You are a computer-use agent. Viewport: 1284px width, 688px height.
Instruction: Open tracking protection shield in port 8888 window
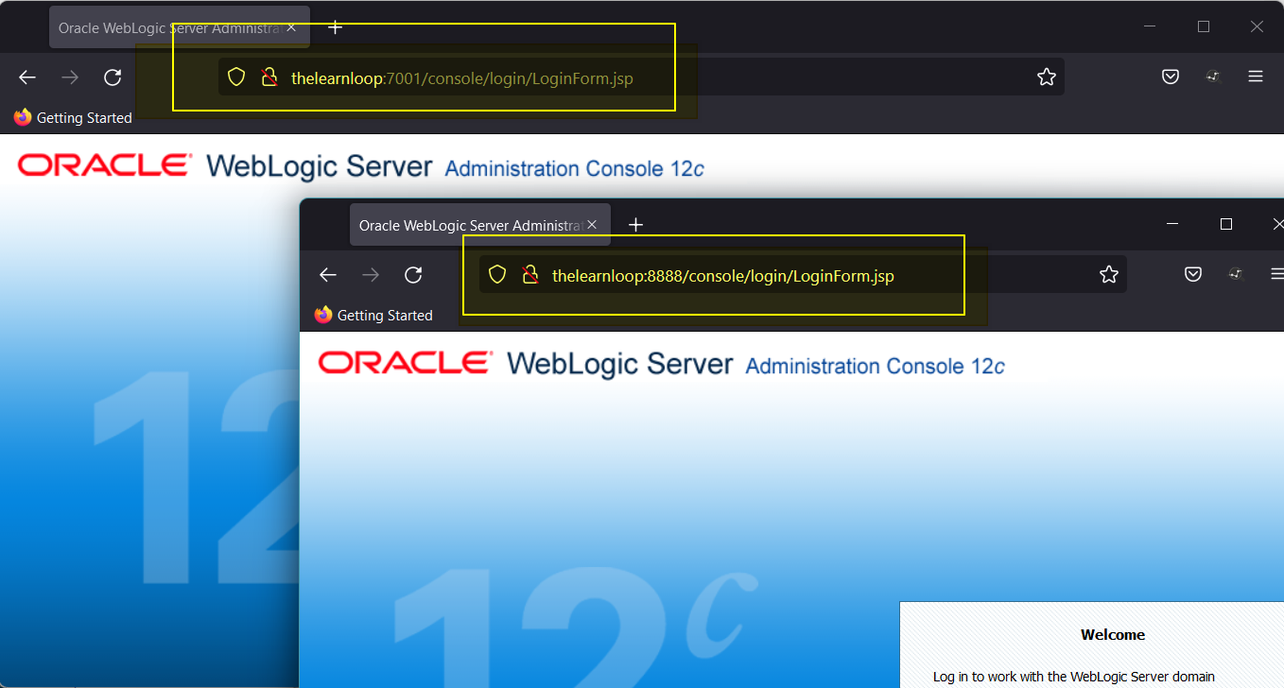pyautogui.click(x=497, y=275)
